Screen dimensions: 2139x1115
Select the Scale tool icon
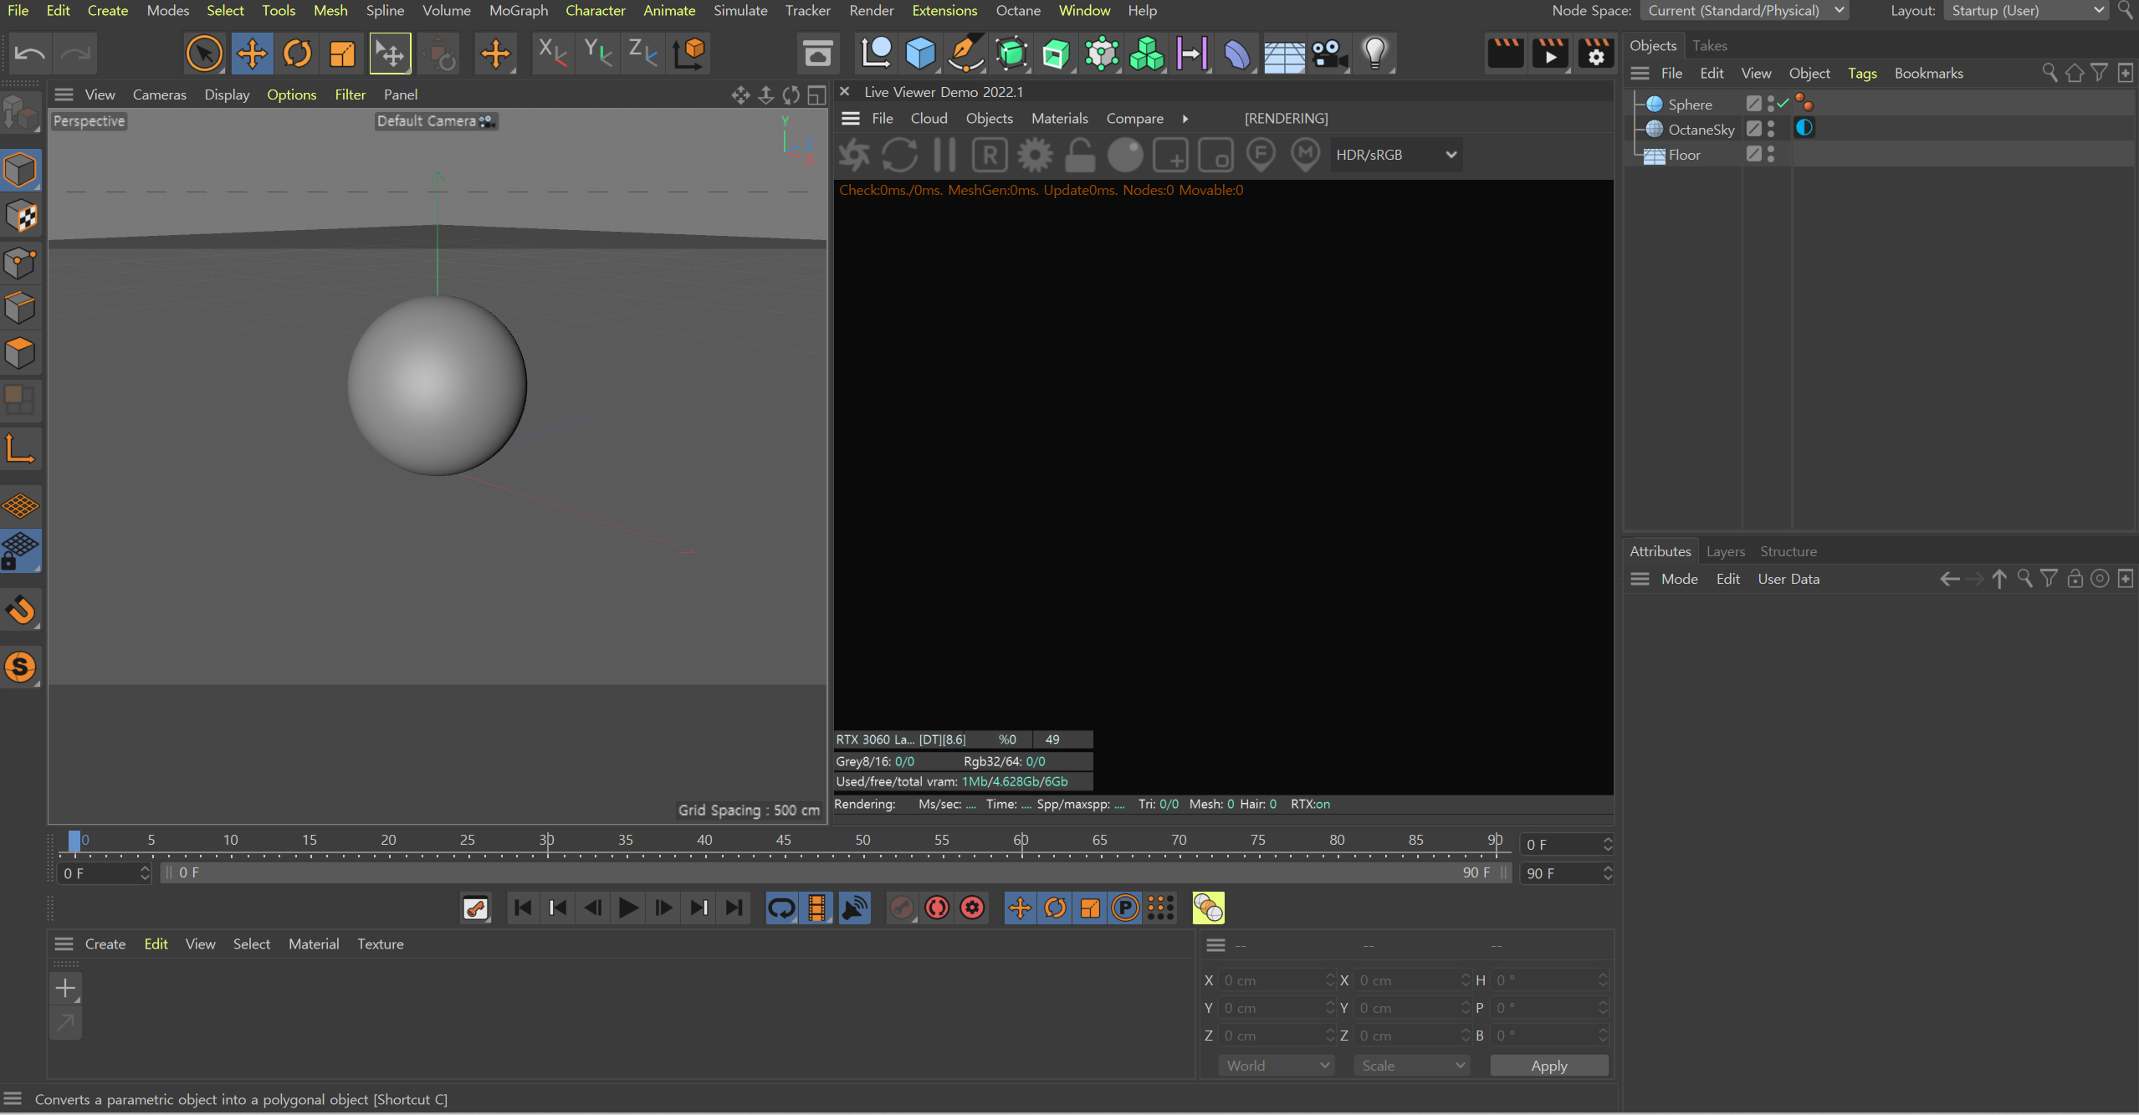[342, 53]
